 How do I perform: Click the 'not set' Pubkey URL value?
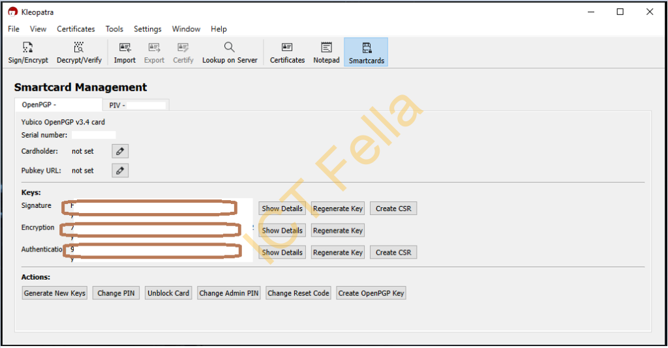pos(83,171)
